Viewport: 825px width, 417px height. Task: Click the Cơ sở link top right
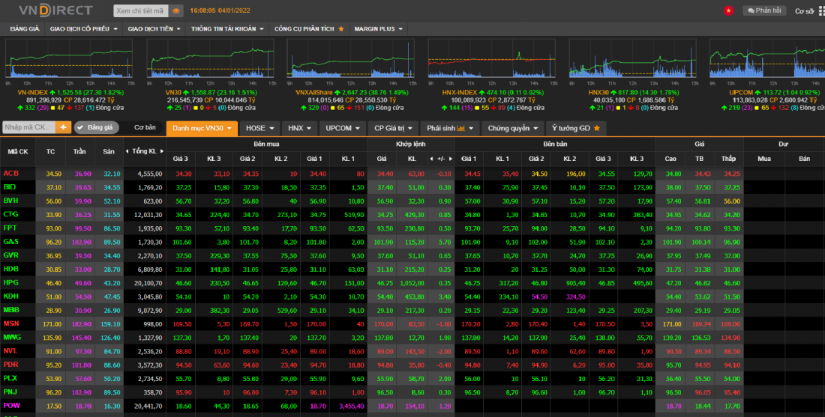click(x=805, y=11)
